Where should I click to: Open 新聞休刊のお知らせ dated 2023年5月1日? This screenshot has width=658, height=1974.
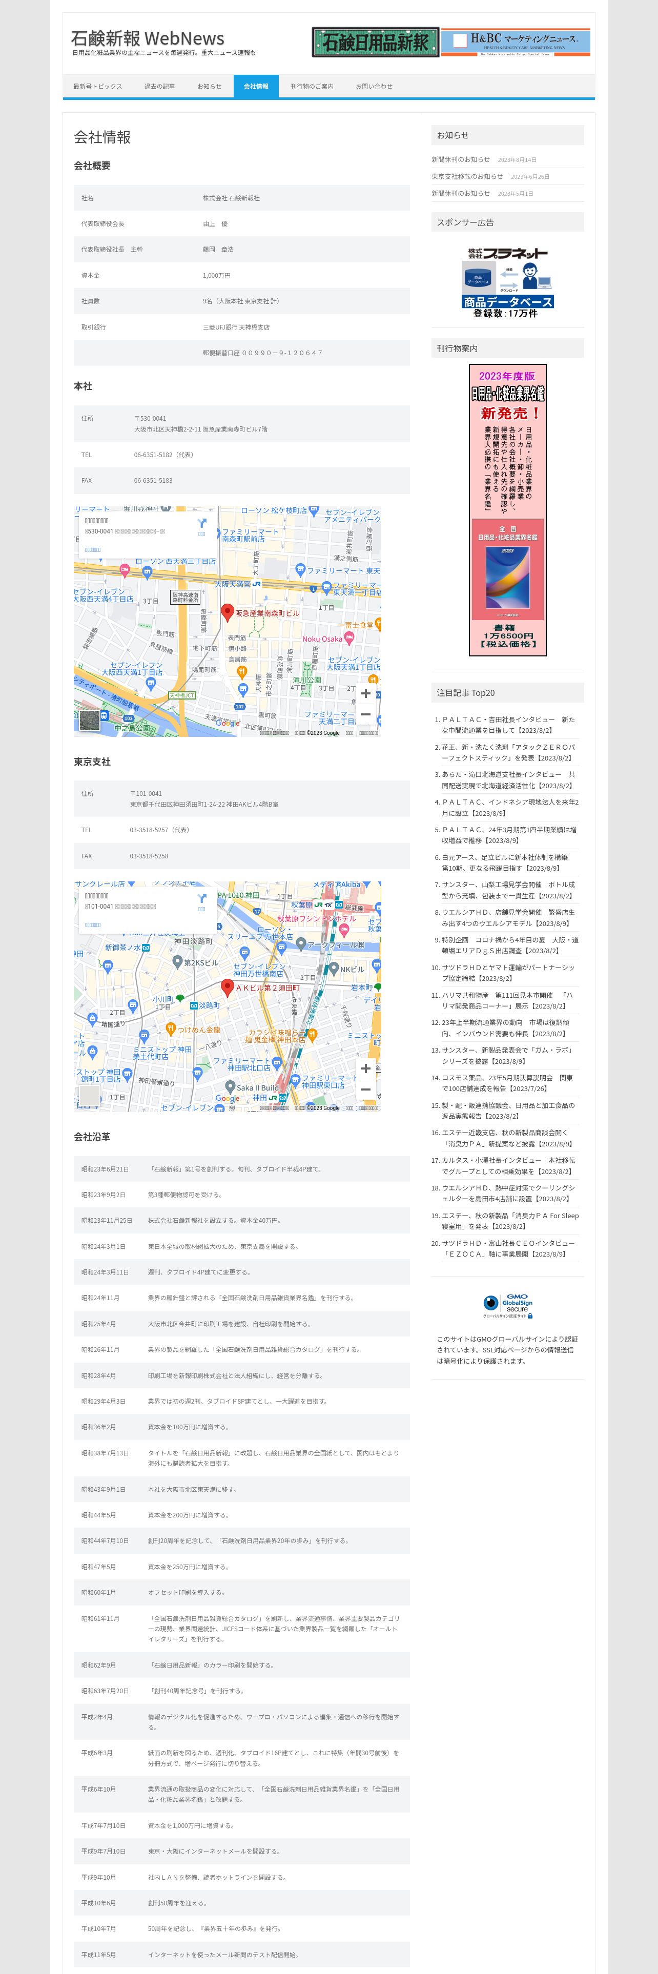460,193
